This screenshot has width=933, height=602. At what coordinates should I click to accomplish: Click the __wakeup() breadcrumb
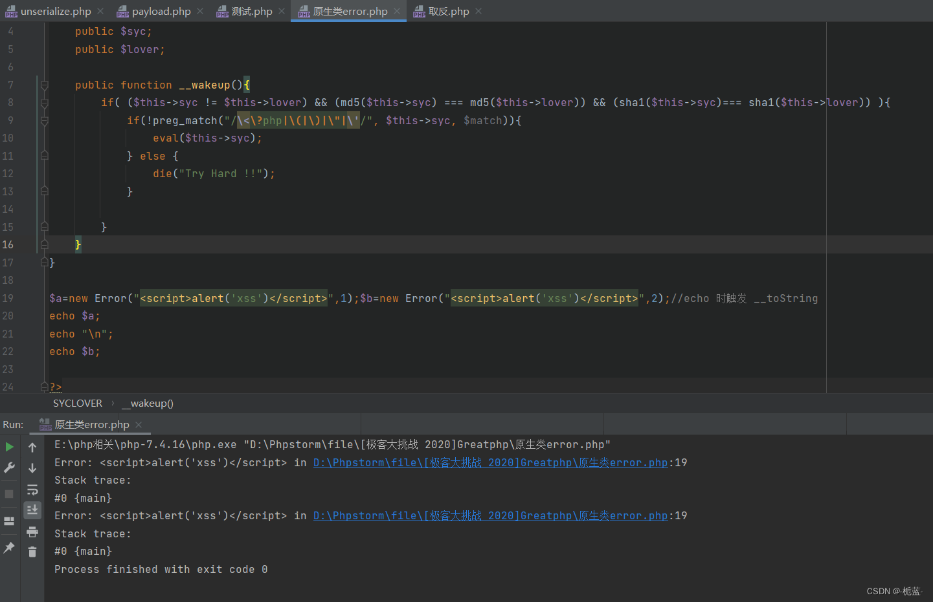148,403
